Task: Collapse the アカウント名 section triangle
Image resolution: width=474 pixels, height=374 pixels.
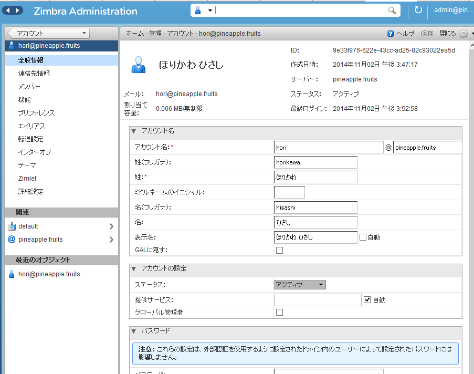Action: click(134, 131)
